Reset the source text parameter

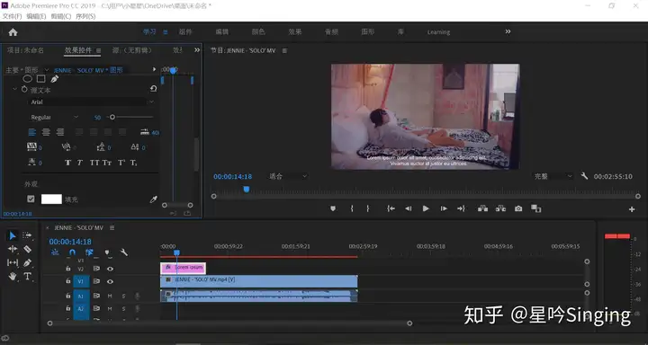tap(153, 89)
